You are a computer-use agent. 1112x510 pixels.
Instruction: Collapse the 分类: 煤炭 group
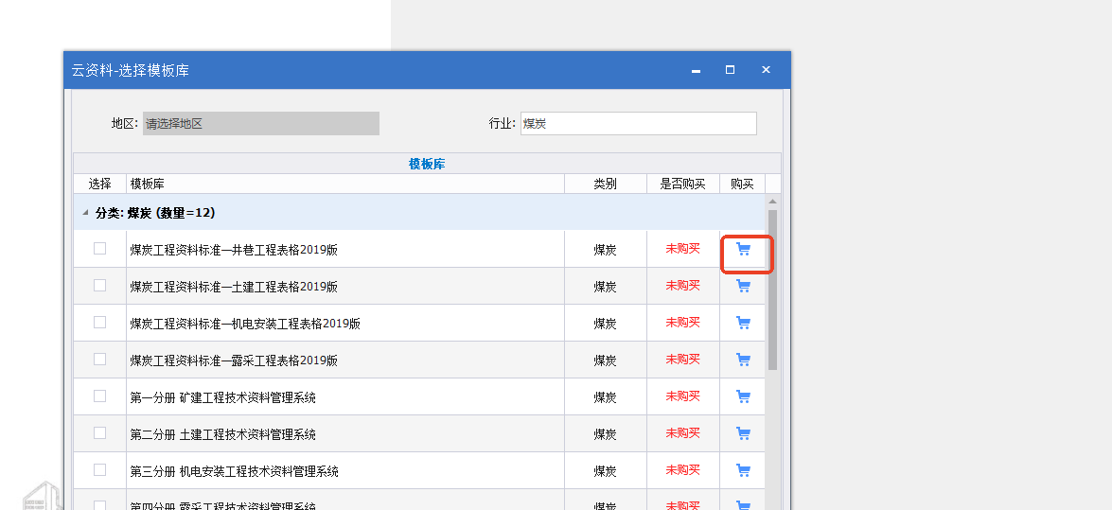click(86, 213)
